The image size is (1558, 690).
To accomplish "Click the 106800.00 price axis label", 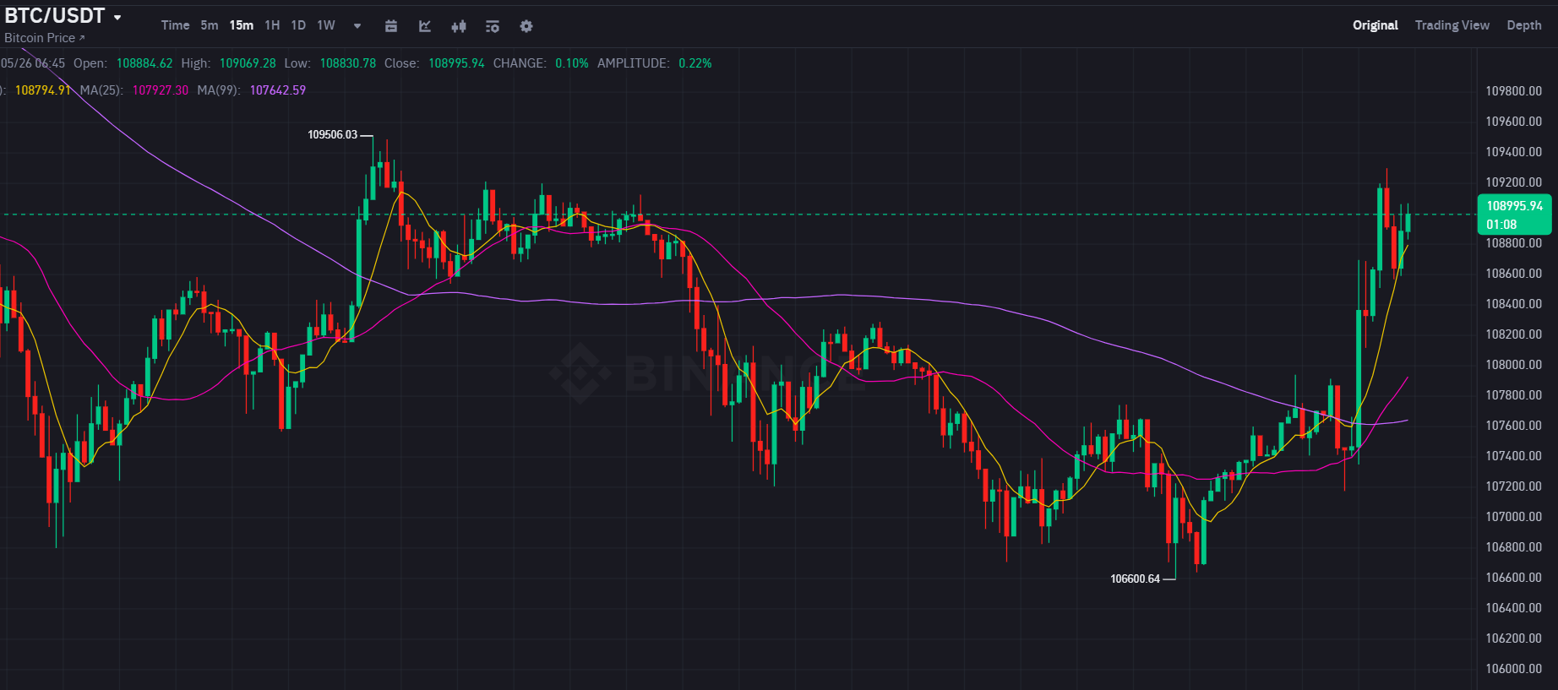I will pos(1514,547).
